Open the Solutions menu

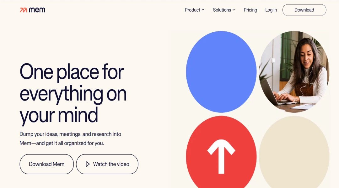(224, 10)
